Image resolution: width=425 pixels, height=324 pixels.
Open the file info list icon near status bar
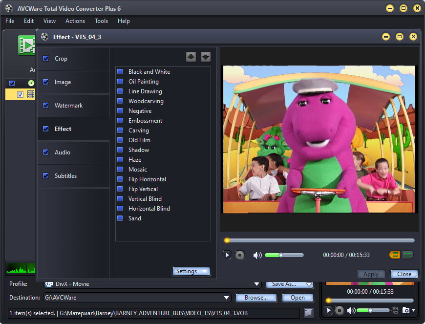click(308, 313)
